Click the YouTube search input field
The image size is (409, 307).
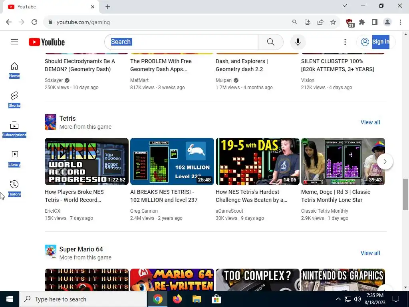[x=181, y=42]
